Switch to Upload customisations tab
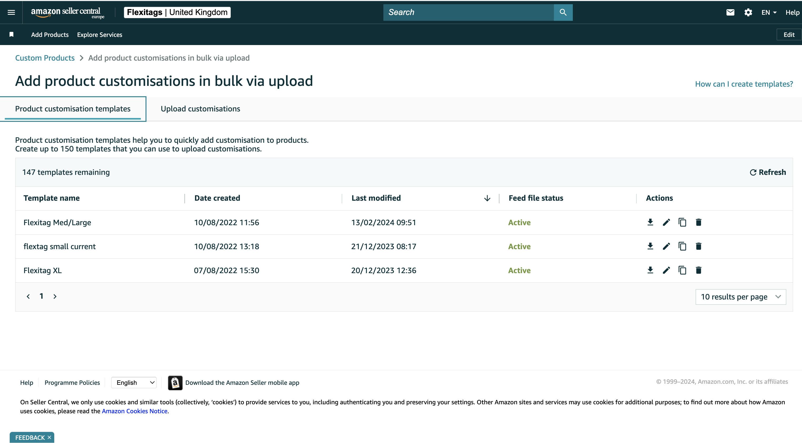Screen dimensions: 802x443 tap(200, 109)
